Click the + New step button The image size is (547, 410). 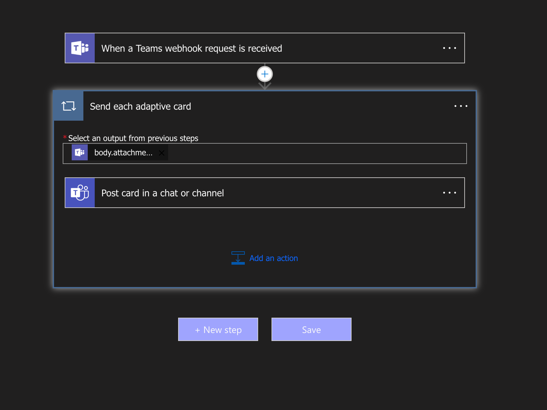(x=218, y=329)
